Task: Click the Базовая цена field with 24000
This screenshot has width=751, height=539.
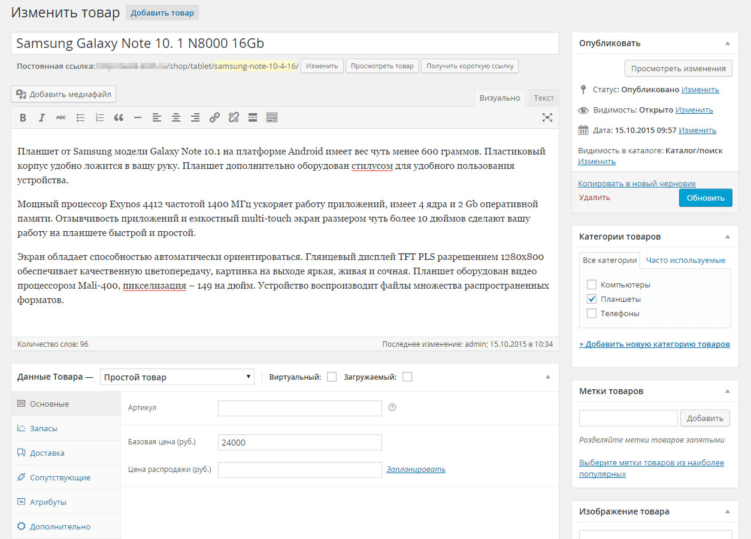Action: click(300, 443)
